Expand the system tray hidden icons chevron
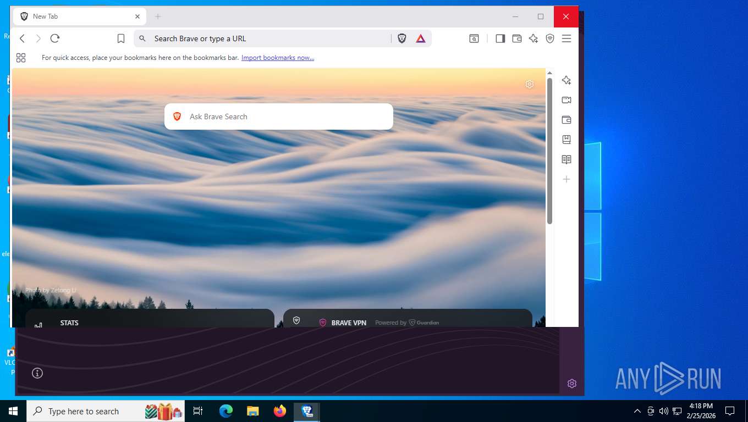This screenshot has height=422, width=748. (637, 411)
